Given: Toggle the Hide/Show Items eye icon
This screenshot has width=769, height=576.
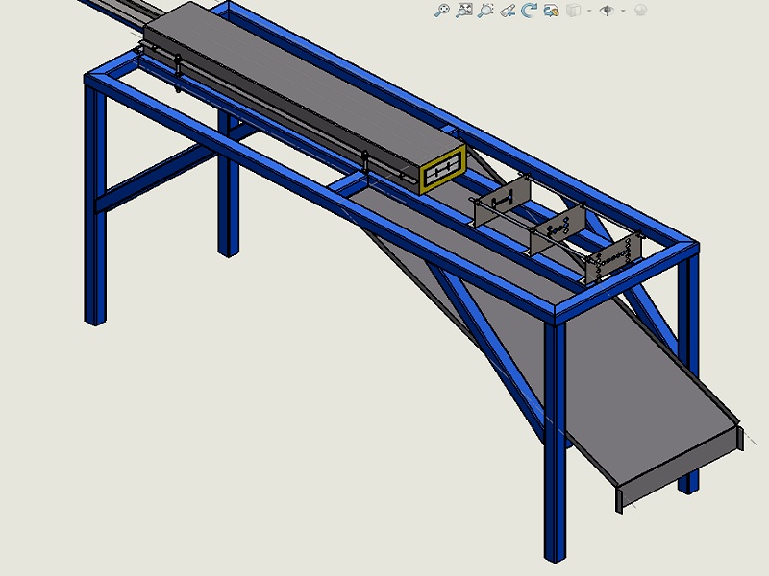Looking at the screenshot, I should pyautogui.click(x=608, y=11).
